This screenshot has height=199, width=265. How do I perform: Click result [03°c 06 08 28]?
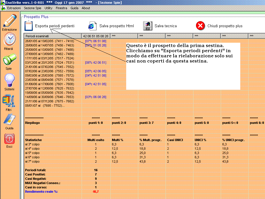click(96, 97)
